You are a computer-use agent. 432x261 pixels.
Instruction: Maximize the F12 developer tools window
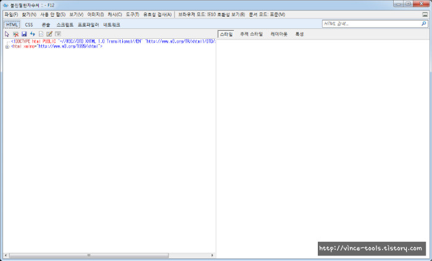coord(408,4)
